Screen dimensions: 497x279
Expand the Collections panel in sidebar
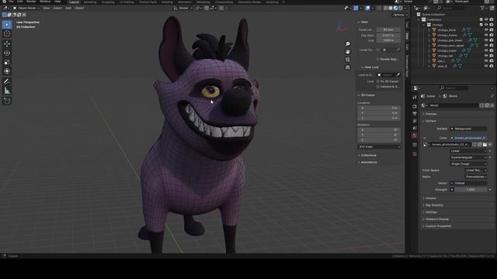(368, 155)
